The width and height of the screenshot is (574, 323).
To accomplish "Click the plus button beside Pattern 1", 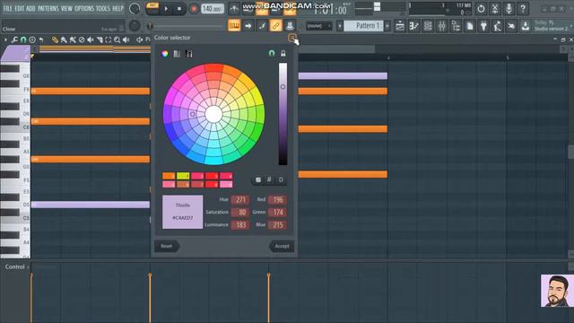I will [387, 26].
